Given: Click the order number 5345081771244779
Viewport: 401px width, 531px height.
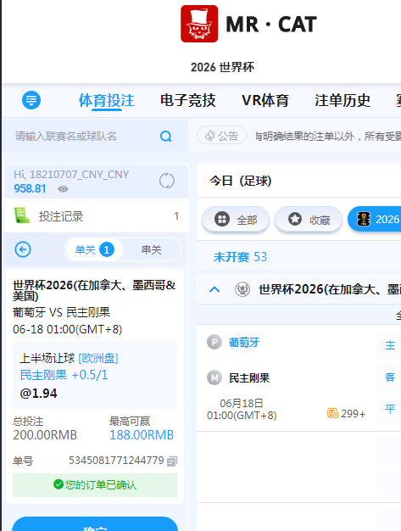Looking at the screenshot, I should coord(116,461).
